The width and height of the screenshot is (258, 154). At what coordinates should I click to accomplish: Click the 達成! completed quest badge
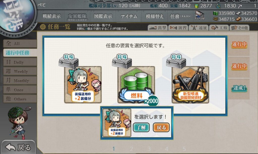click(x=239, y=88)
